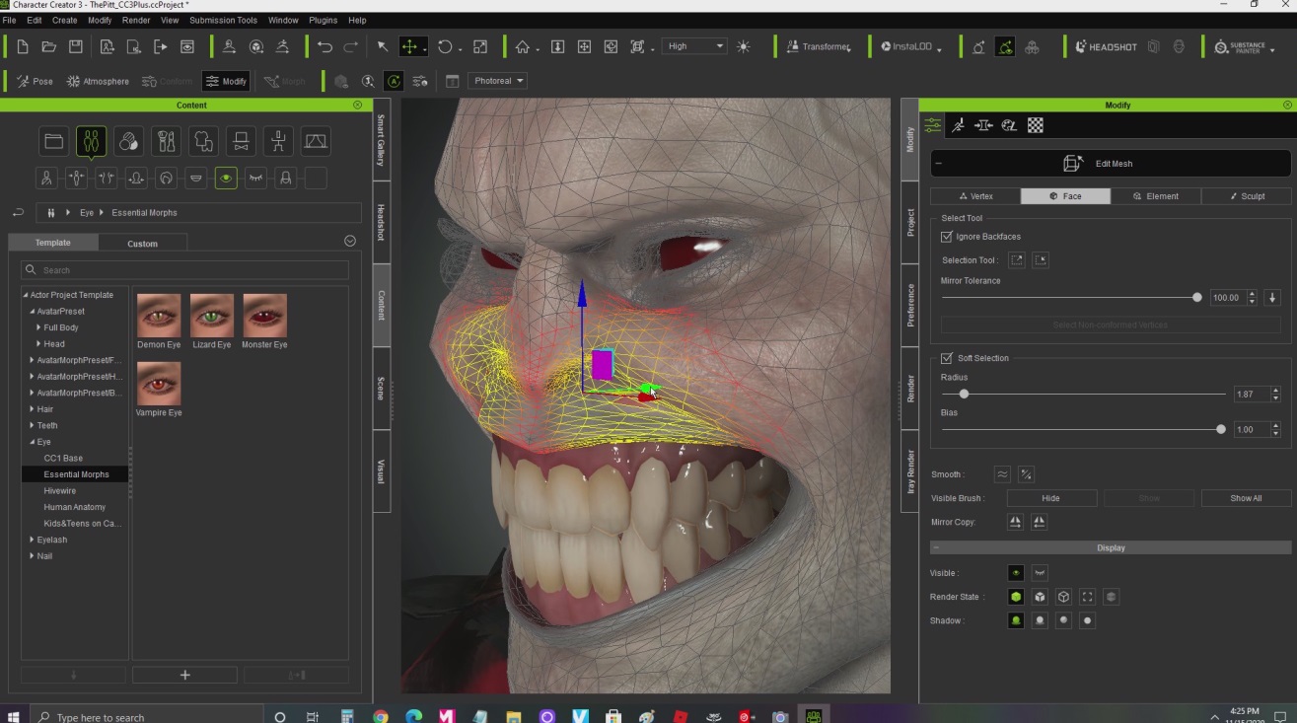Select the Skin category icon in Content

point(128,142)
